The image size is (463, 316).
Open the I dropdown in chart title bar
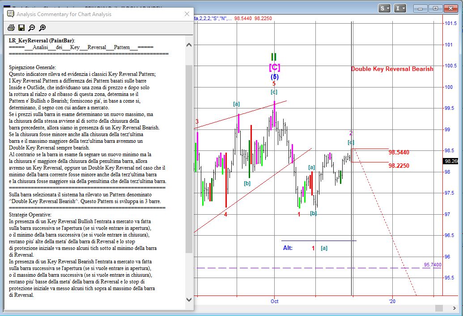coord(400,8)
